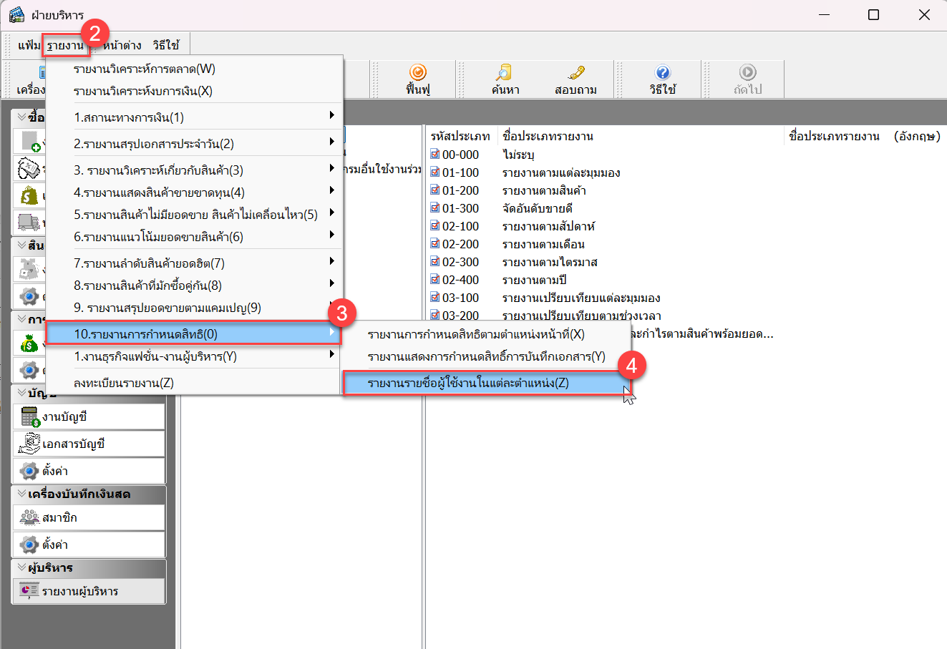Image resolution: width=947 pixels, height=649 pixels.
Task: Click the check icon beside 03-100
Action: click(x=435, y=298)
